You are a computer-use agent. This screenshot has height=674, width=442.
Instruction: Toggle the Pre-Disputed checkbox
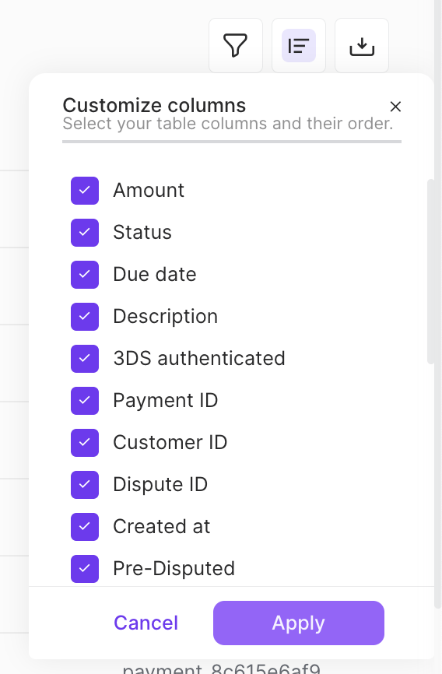point(85,569)
